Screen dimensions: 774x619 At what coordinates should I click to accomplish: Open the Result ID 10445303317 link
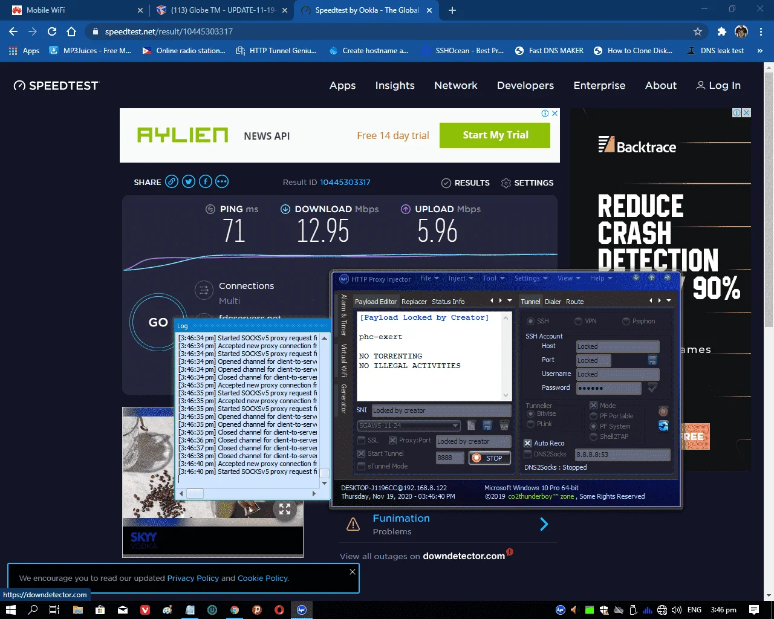(345, 182)
